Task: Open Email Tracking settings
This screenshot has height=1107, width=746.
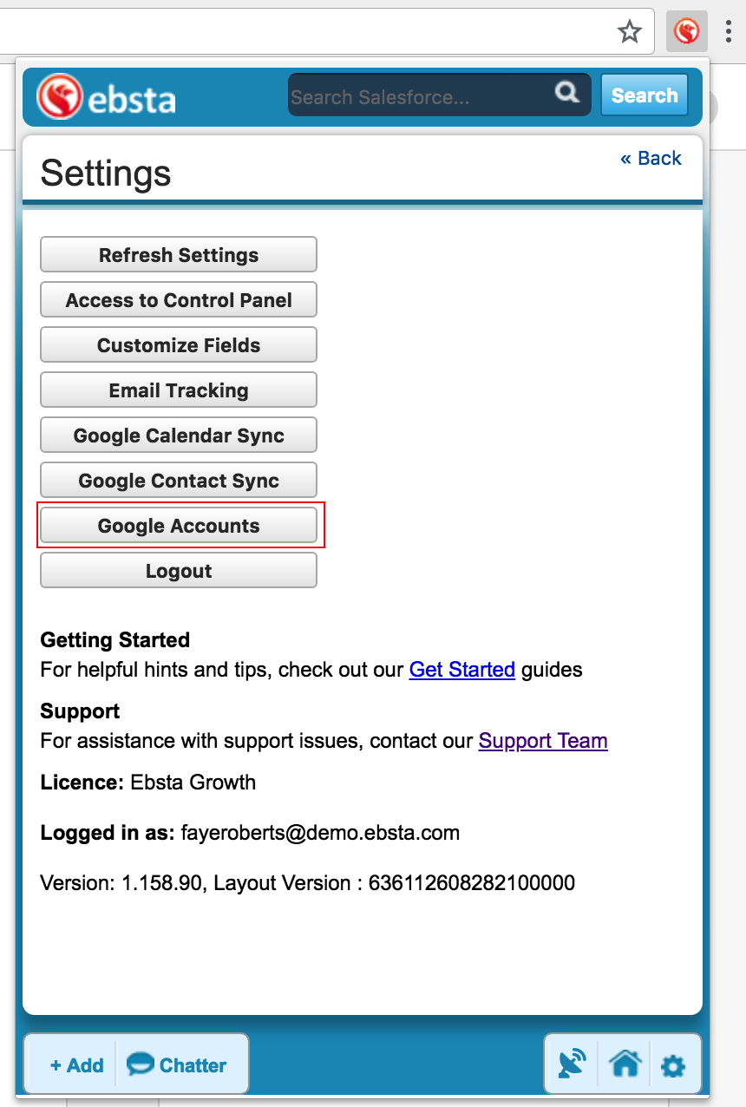Action: [179, 390]
